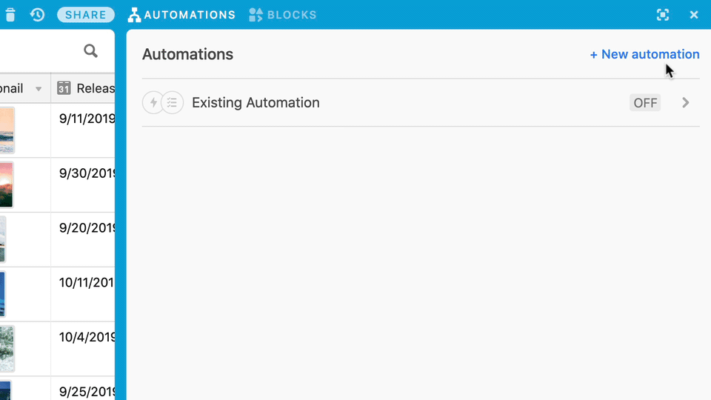Open the first beach sunset thumbnail
Viewport: 711px width, 400px height.
pos(7,130)
